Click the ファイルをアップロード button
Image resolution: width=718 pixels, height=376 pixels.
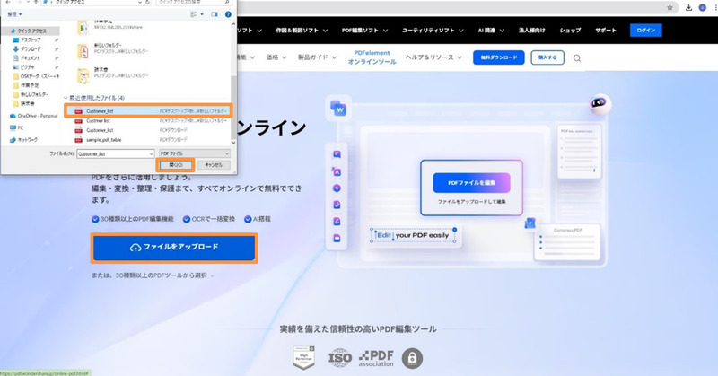click(174, 248)
